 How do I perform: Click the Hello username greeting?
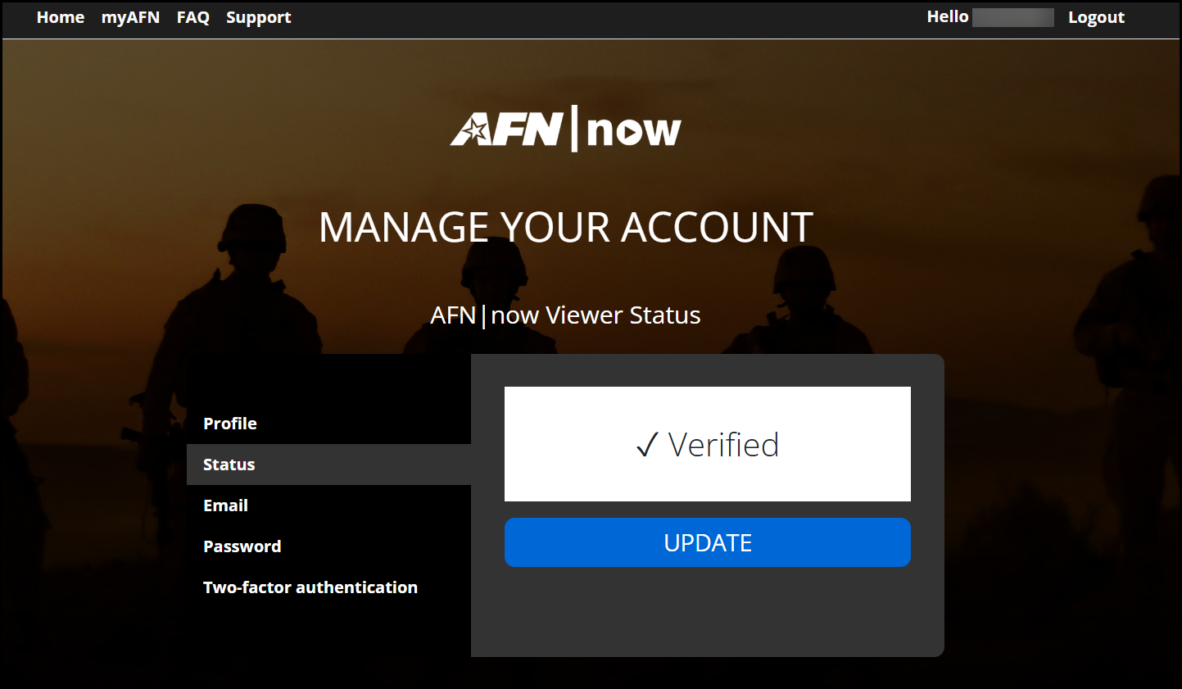click(x=990, y=17)
